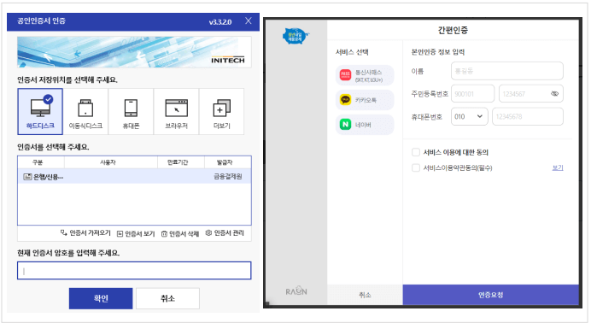Click the 만료기간 column header
Screen dimensions: 591x323
178,162
